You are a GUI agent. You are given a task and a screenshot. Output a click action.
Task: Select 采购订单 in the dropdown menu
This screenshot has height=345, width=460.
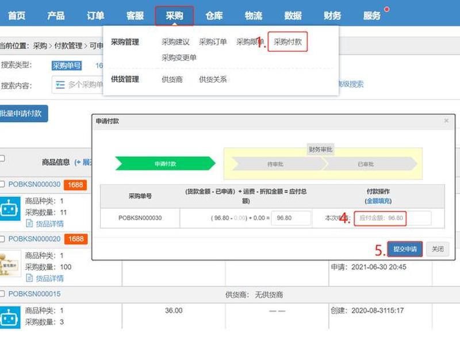pyautogui.click(x=213, y=42)
